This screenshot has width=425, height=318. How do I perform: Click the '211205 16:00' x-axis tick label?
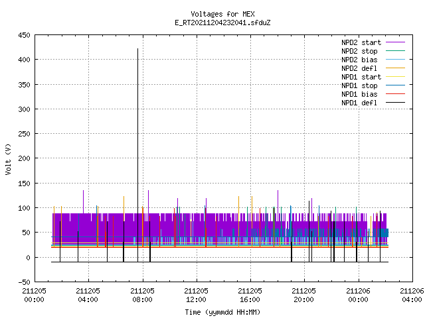[250, 295]
